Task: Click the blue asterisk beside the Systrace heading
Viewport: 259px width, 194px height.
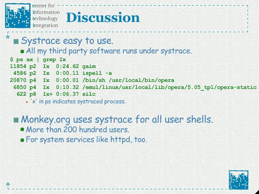Action: tap(8, 38)
